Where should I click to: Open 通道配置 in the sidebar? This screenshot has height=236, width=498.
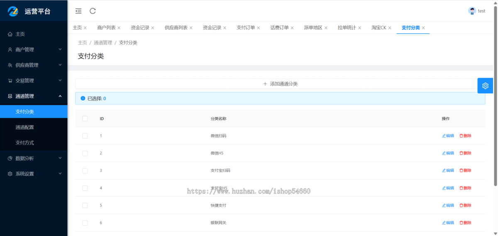(x=34, y=127)
